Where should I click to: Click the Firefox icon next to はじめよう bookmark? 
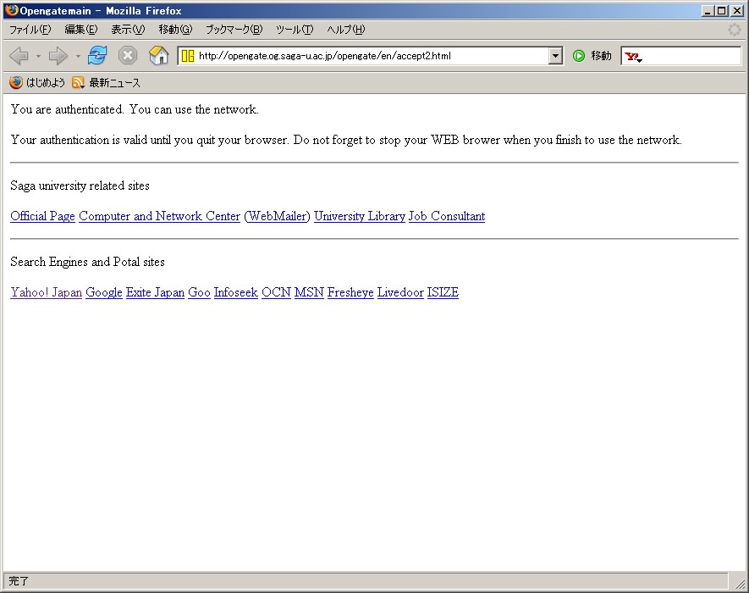16,82
